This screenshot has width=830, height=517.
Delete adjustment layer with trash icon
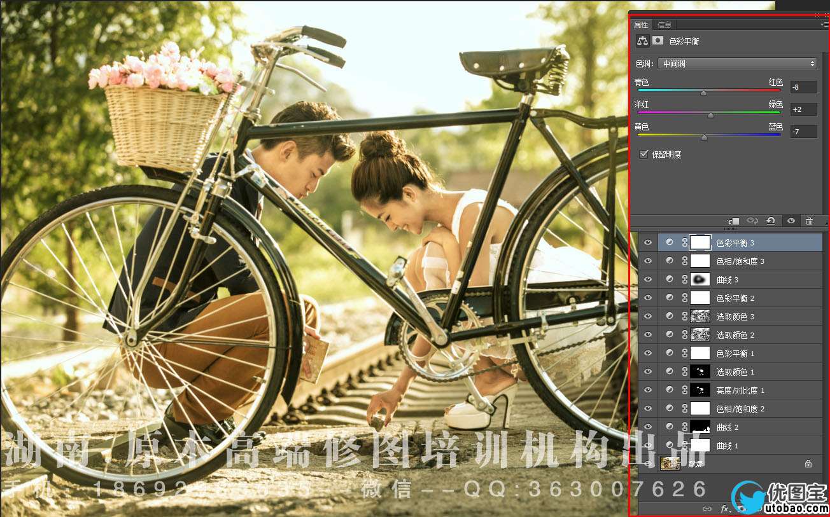(x=809, y=221)
